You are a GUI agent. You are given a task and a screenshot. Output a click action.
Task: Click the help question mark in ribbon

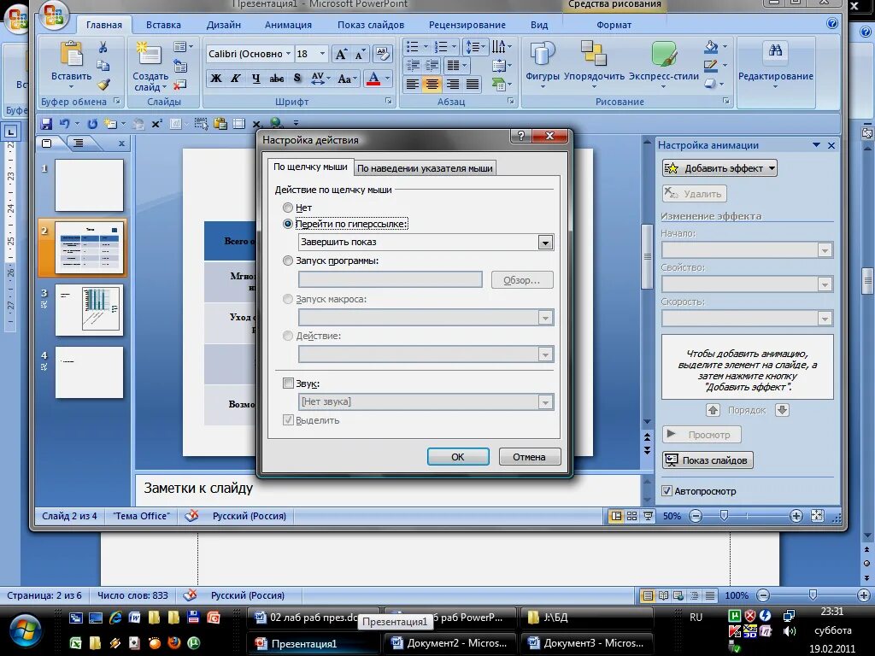pos(832,23)
